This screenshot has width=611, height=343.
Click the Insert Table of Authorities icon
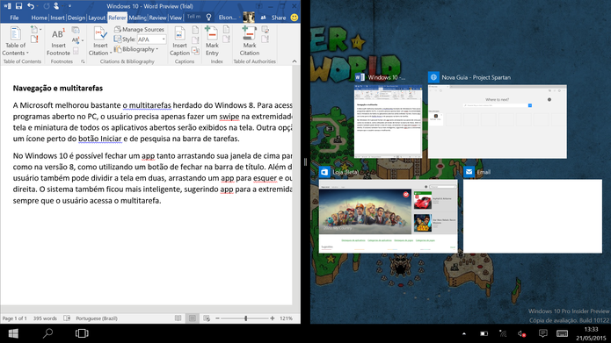265,30
